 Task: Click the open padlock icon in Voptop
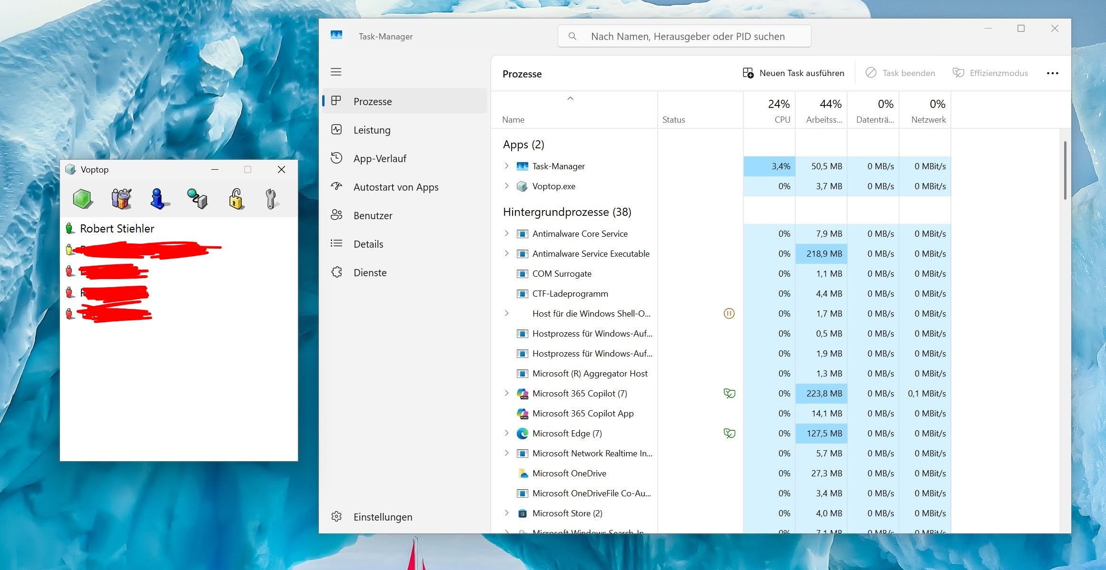point(236,199)
